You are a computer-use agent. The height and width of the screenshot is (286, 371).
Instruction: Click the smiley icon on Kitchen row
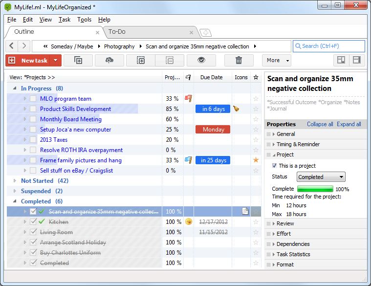[189, 221]
